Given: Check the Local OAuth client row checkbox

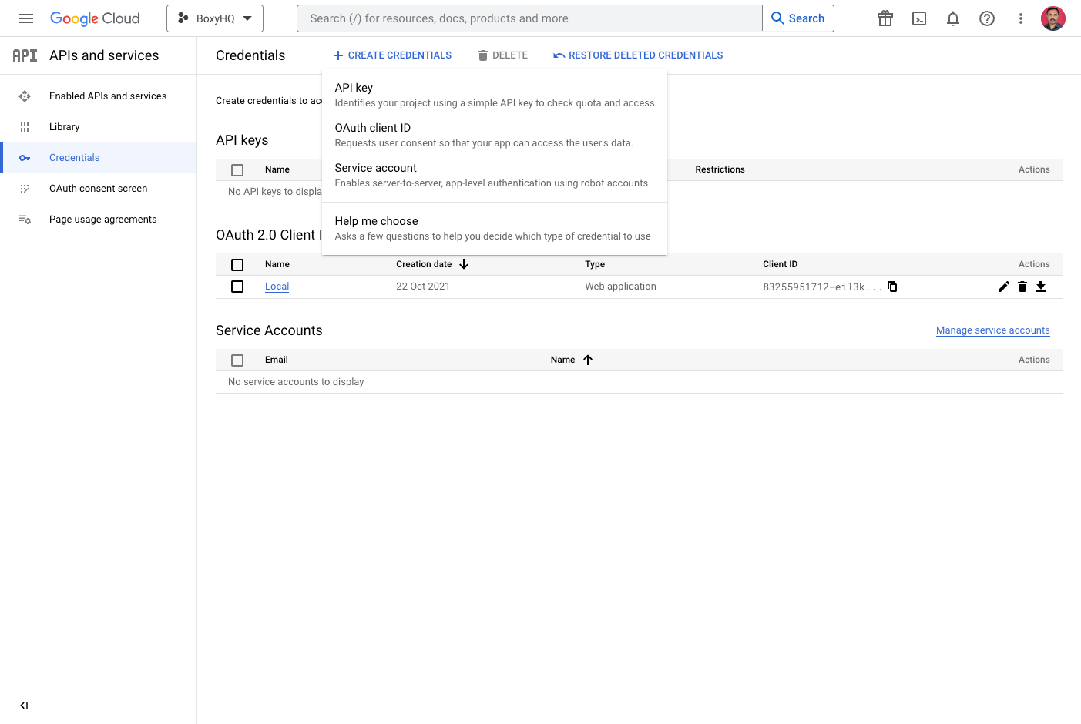Looking at the screenshot, I should (x=237, y=286).
